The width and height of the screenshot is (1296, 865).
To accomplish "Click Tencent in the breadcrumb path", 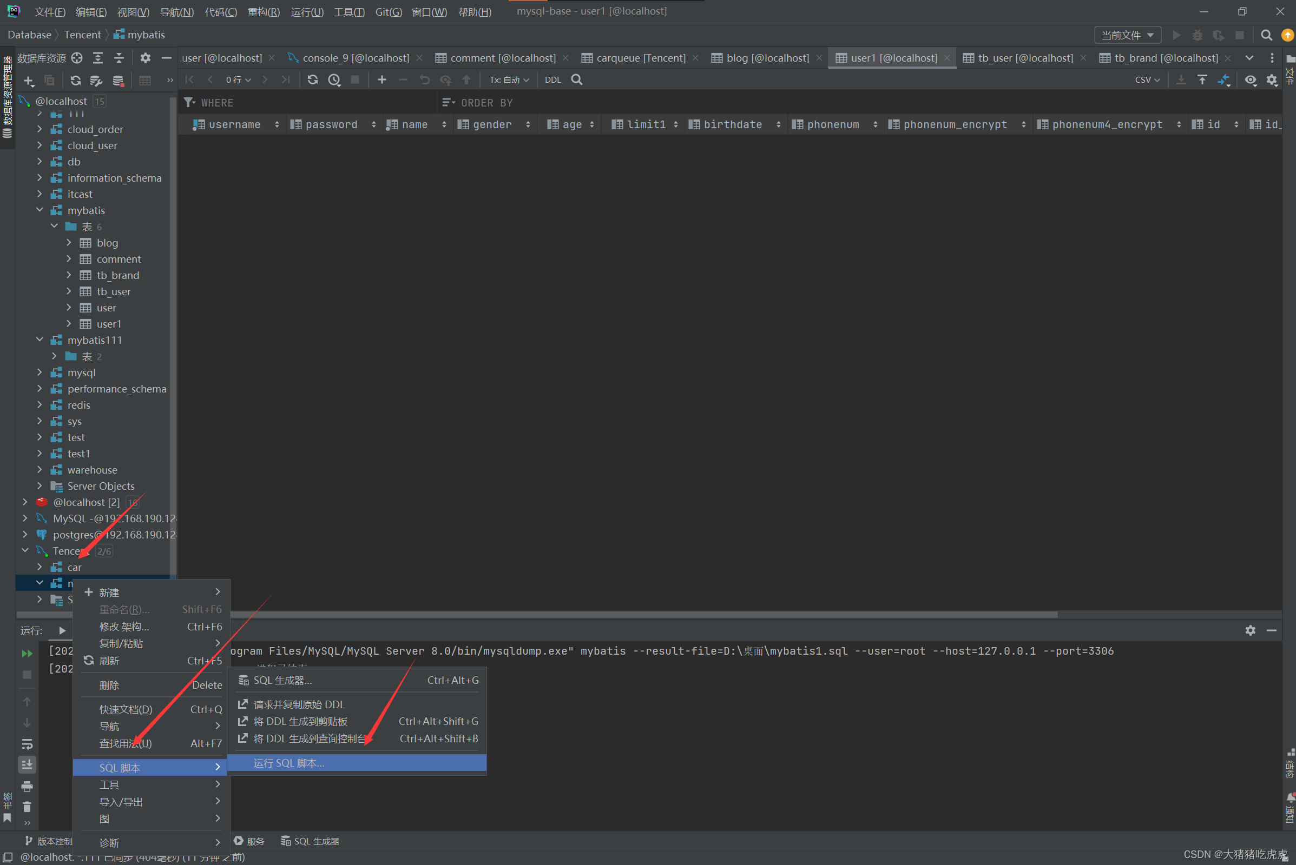I will click(x=82, y=35).
